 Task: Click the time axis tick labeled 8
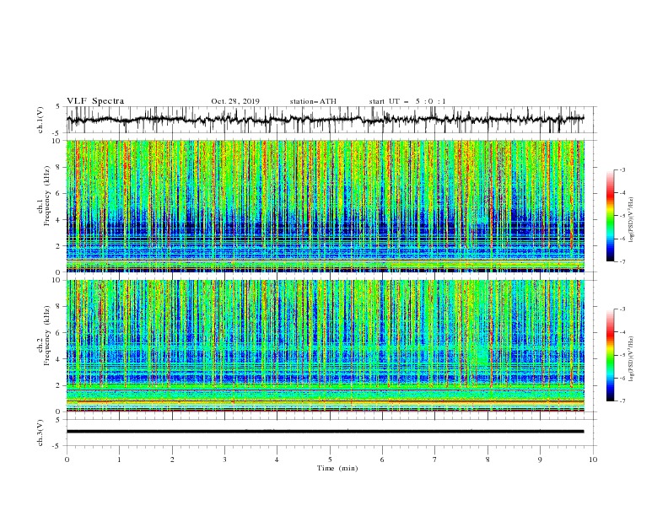(488, 460)
